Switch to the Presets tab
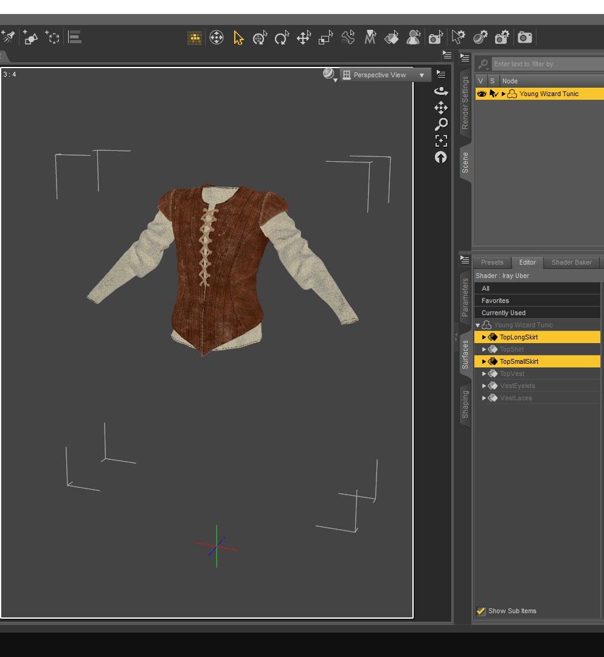 492,262
